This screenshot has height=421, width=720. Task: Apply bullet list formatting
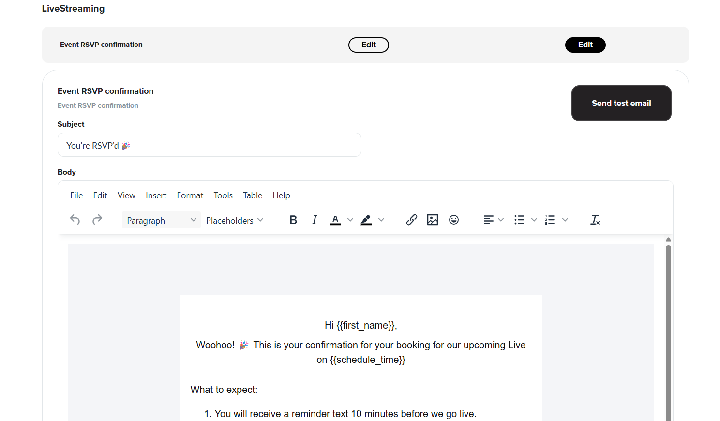pyautogui.click(x=519, y=220)
